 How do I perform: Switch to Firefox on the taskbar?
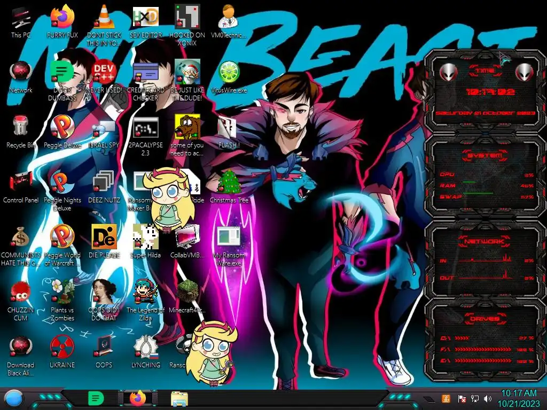tap(138, 398)
